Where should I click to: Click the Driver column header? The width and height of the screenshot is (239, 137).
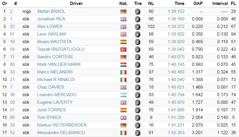pos(76,3)
